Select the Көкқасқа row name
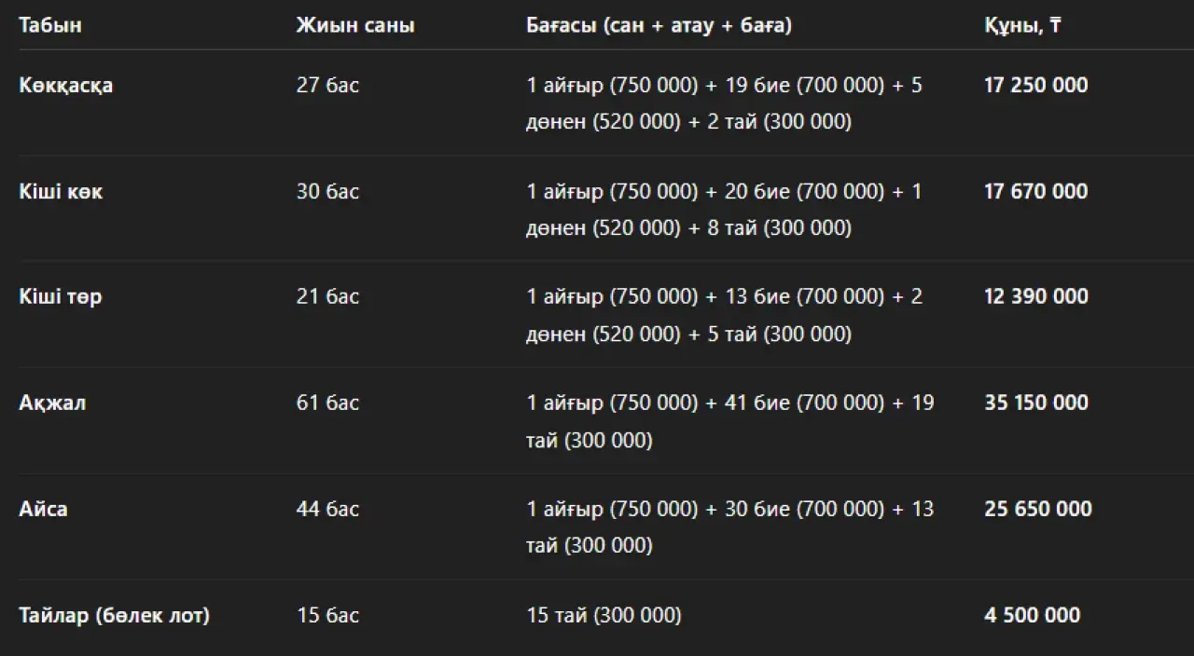Viewport: 1194px width, 656px height. [66, 86]
